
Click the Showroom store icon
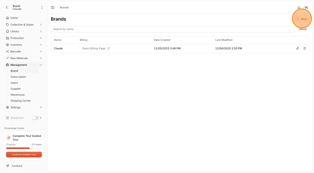pos(7,118)
